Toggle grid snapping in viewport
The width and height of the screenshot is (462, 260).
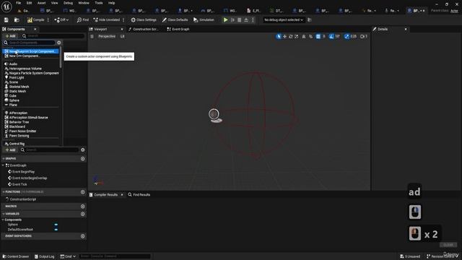pos(318,36)
